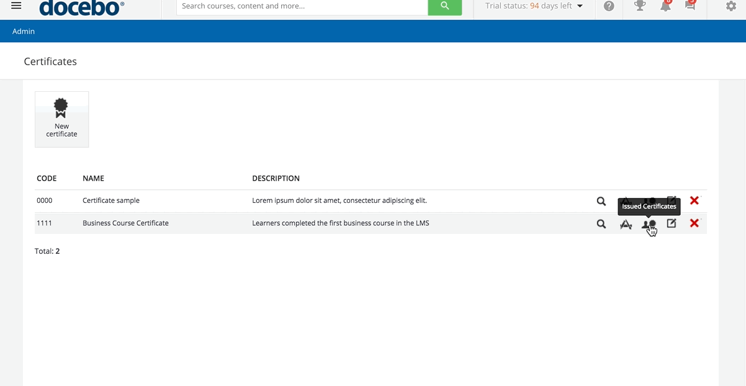Click the green search button

444,6
